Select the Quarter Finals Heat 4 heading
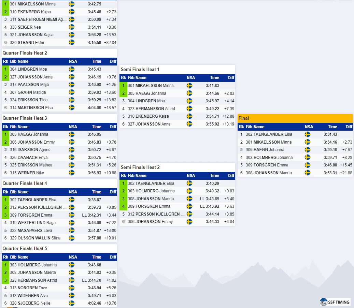Image resolution: width=354 pixels, height=308 pixels. [x=25, y=184]
